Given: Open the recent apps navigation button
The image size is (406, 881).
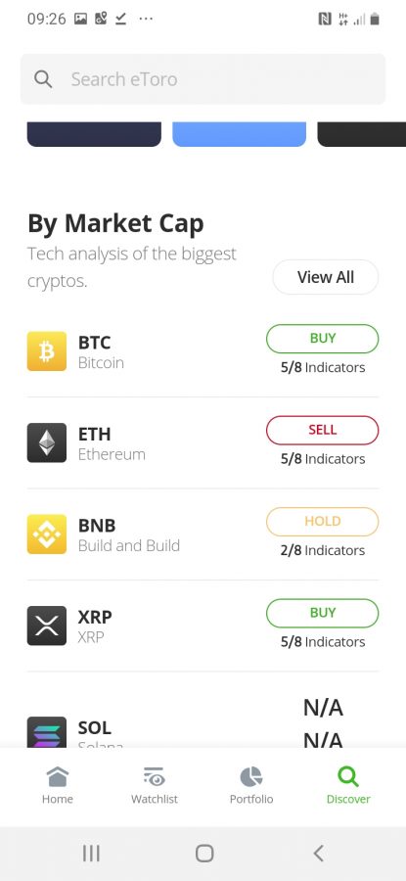Looking at the screenshot, I should pyautogui.click(x=91, y=854).
